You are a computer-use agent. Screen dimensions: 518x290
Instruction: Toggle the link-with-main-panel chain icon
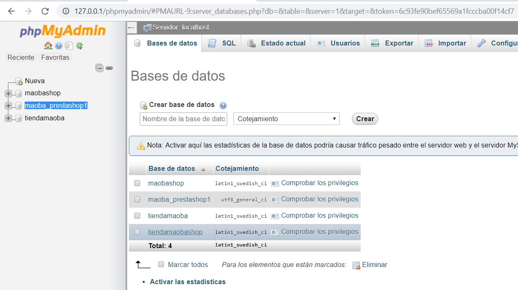(109, 68)
